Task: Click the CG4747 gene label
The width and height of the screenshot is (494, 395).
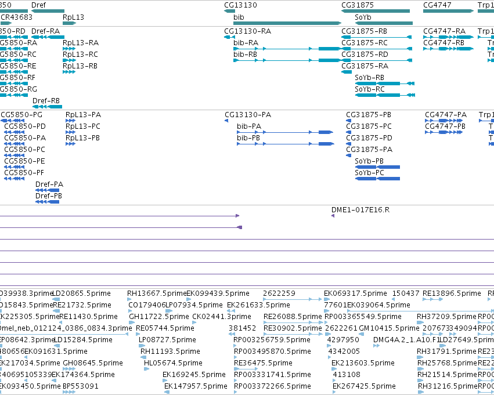Action: coord(437,5)
